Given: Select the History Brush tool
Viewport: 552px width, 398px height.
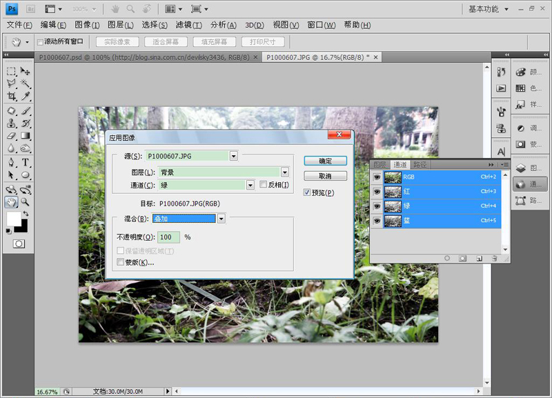Looking at the screenshot, I should pos(25,123).
